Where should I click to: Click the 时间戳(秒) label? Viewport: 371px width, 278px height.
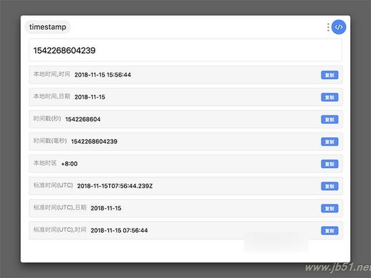[47, 119]
